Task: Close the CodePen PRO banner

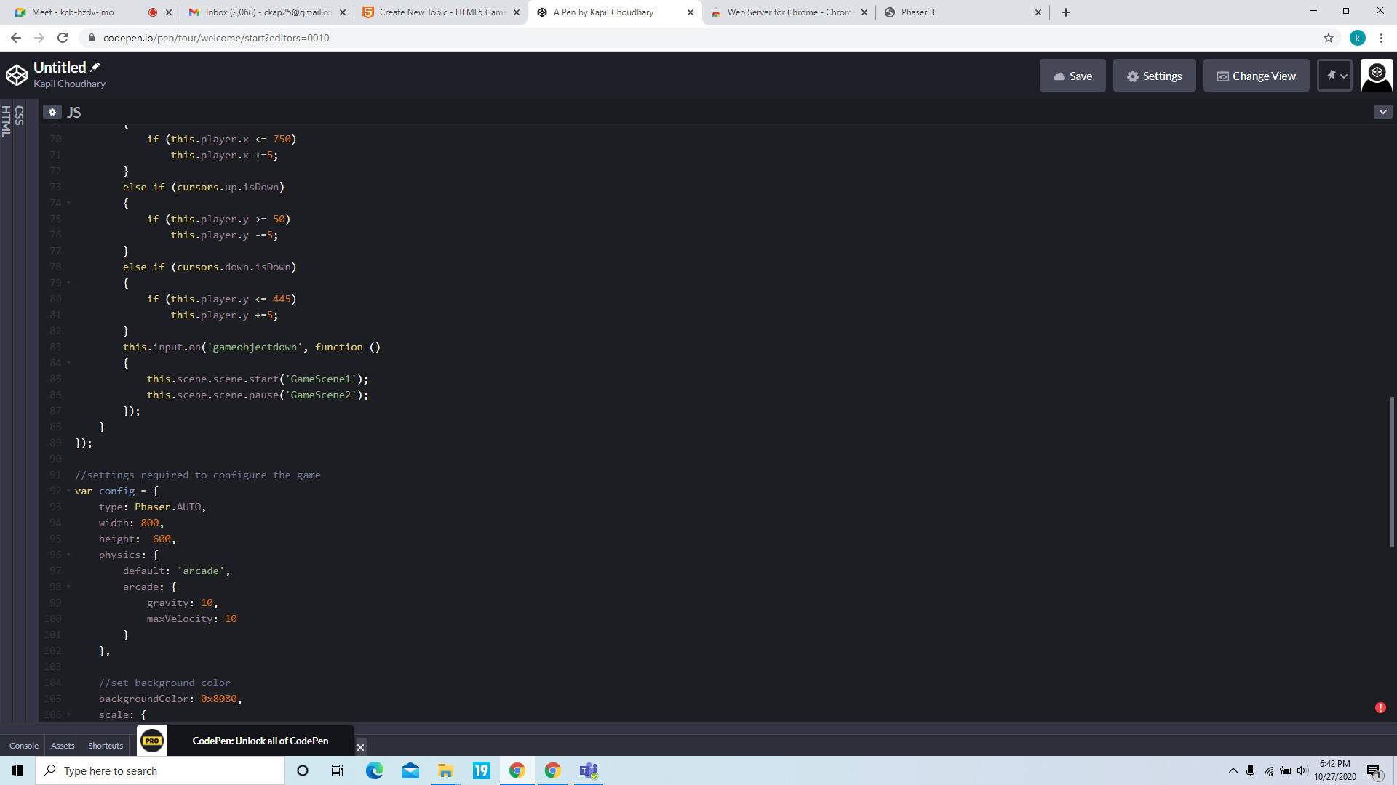Action: tap(360, 747)
